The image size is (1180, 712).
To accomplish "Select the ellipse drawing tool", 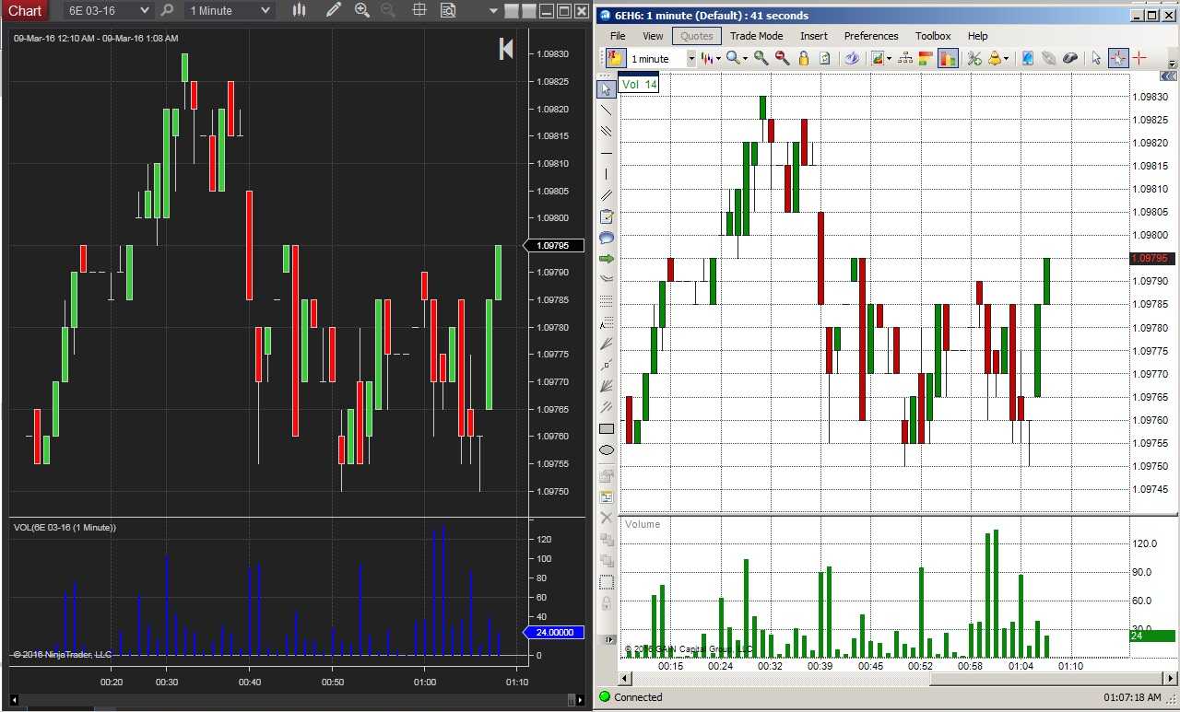I will coord(607,450).
